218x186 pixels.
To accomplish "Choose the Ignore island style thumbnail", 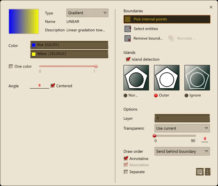I will coord(197,78).
